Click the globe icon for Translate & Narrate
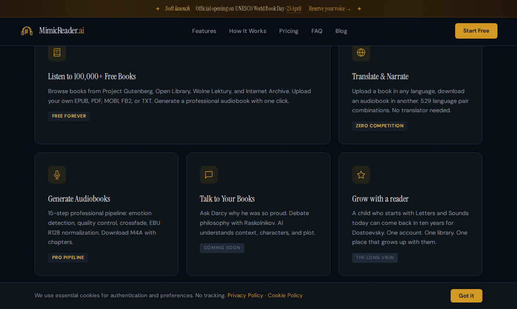This screenshot has width=517, height=309. tap(361, 52)
